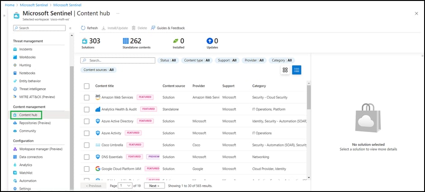Click the content hub Search... field
The height and width of the screenshot is (192, 425).
pos(118,60)
